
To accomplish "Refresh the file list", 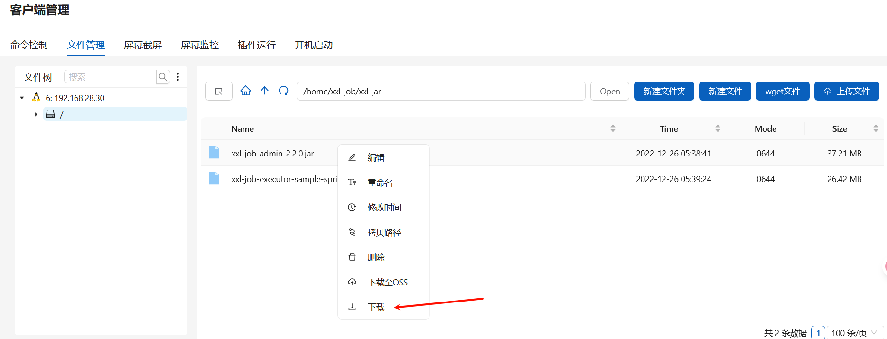I will 283,91.
